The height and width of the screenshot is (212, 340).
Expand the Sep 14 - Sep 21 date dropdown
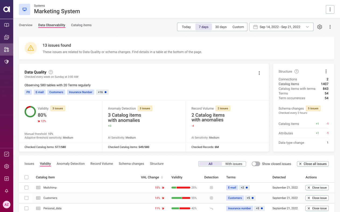point(307,27)
